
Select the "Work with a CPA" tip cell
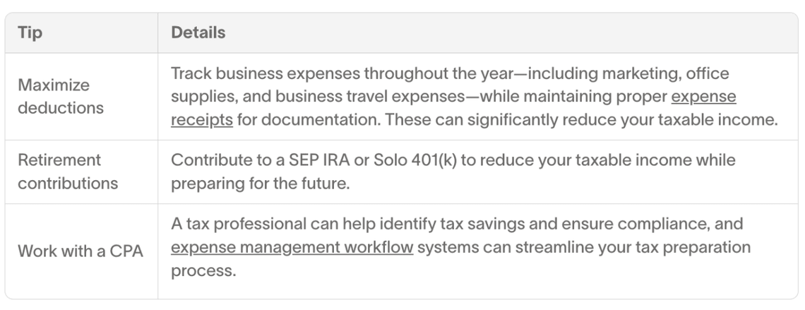pos(80,251)
